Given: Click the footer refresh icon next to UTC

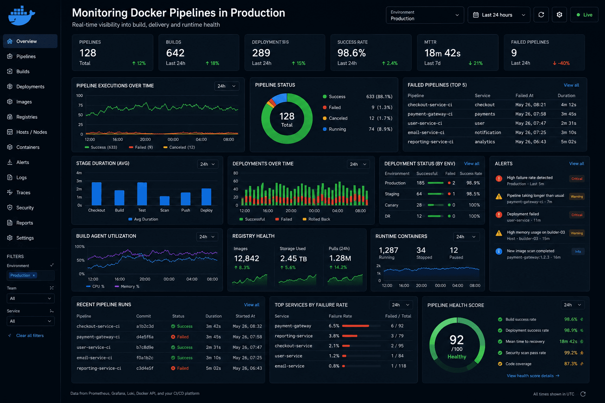Looking at the screenshot, I should (583, 394).
